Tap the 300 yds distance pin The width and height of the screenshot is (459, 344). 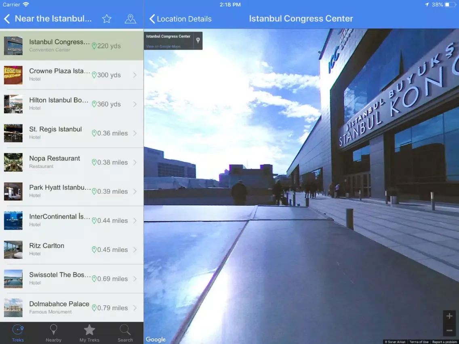[94, 75]
